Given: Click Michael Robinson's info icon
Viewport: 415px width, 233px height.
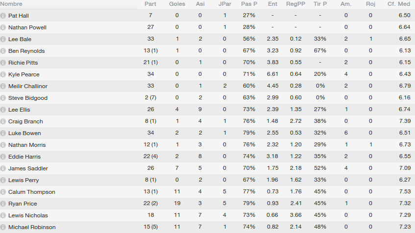Looking at the screenshot, I should coord(3,227).
